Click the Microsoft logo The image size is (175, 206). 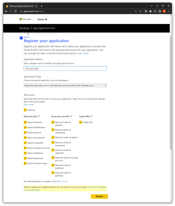[x=25, y=19]
